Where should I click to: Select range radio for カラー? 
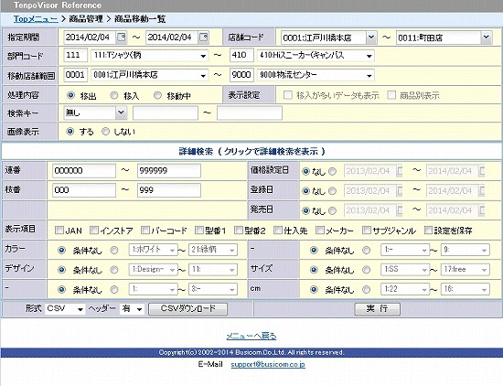114,251
